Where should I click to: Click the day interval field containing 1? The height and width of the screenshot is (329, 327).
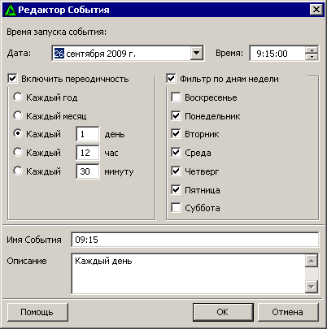point(88,134)
